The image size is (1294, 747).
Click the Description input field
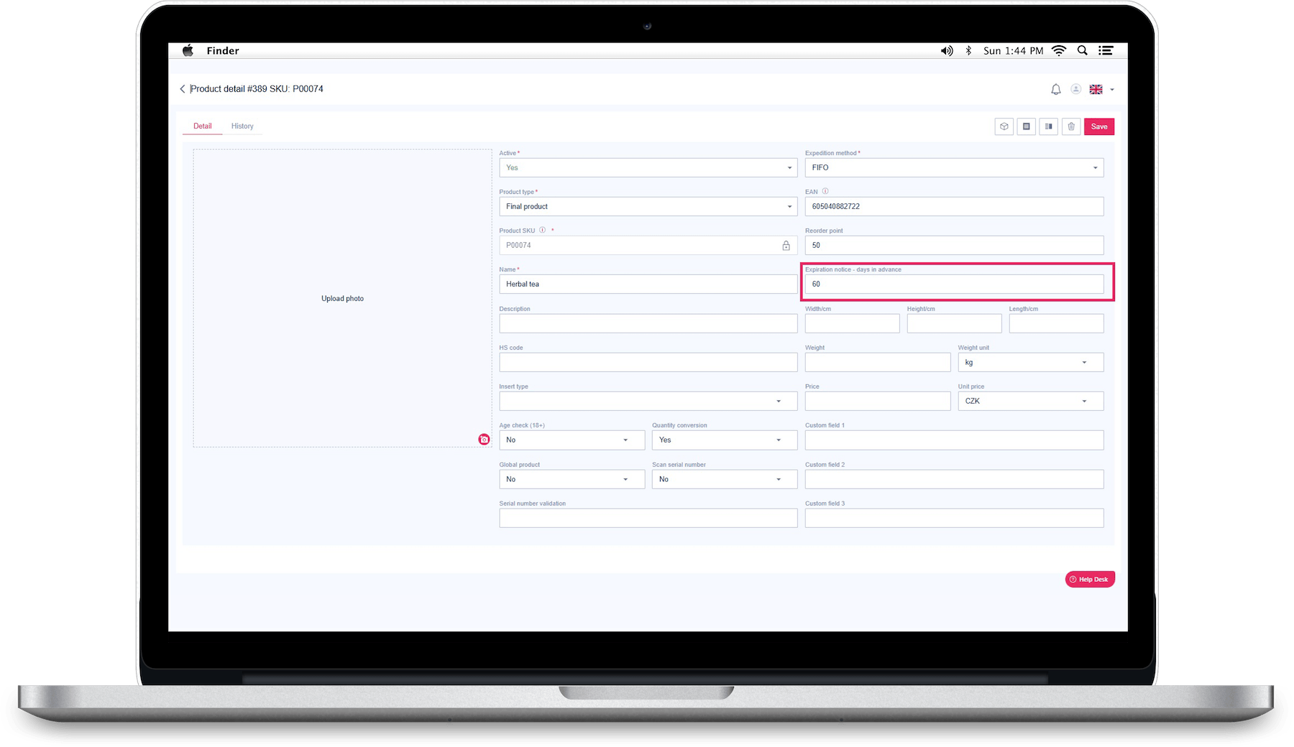pyautogui.click(x=648, y=324)
